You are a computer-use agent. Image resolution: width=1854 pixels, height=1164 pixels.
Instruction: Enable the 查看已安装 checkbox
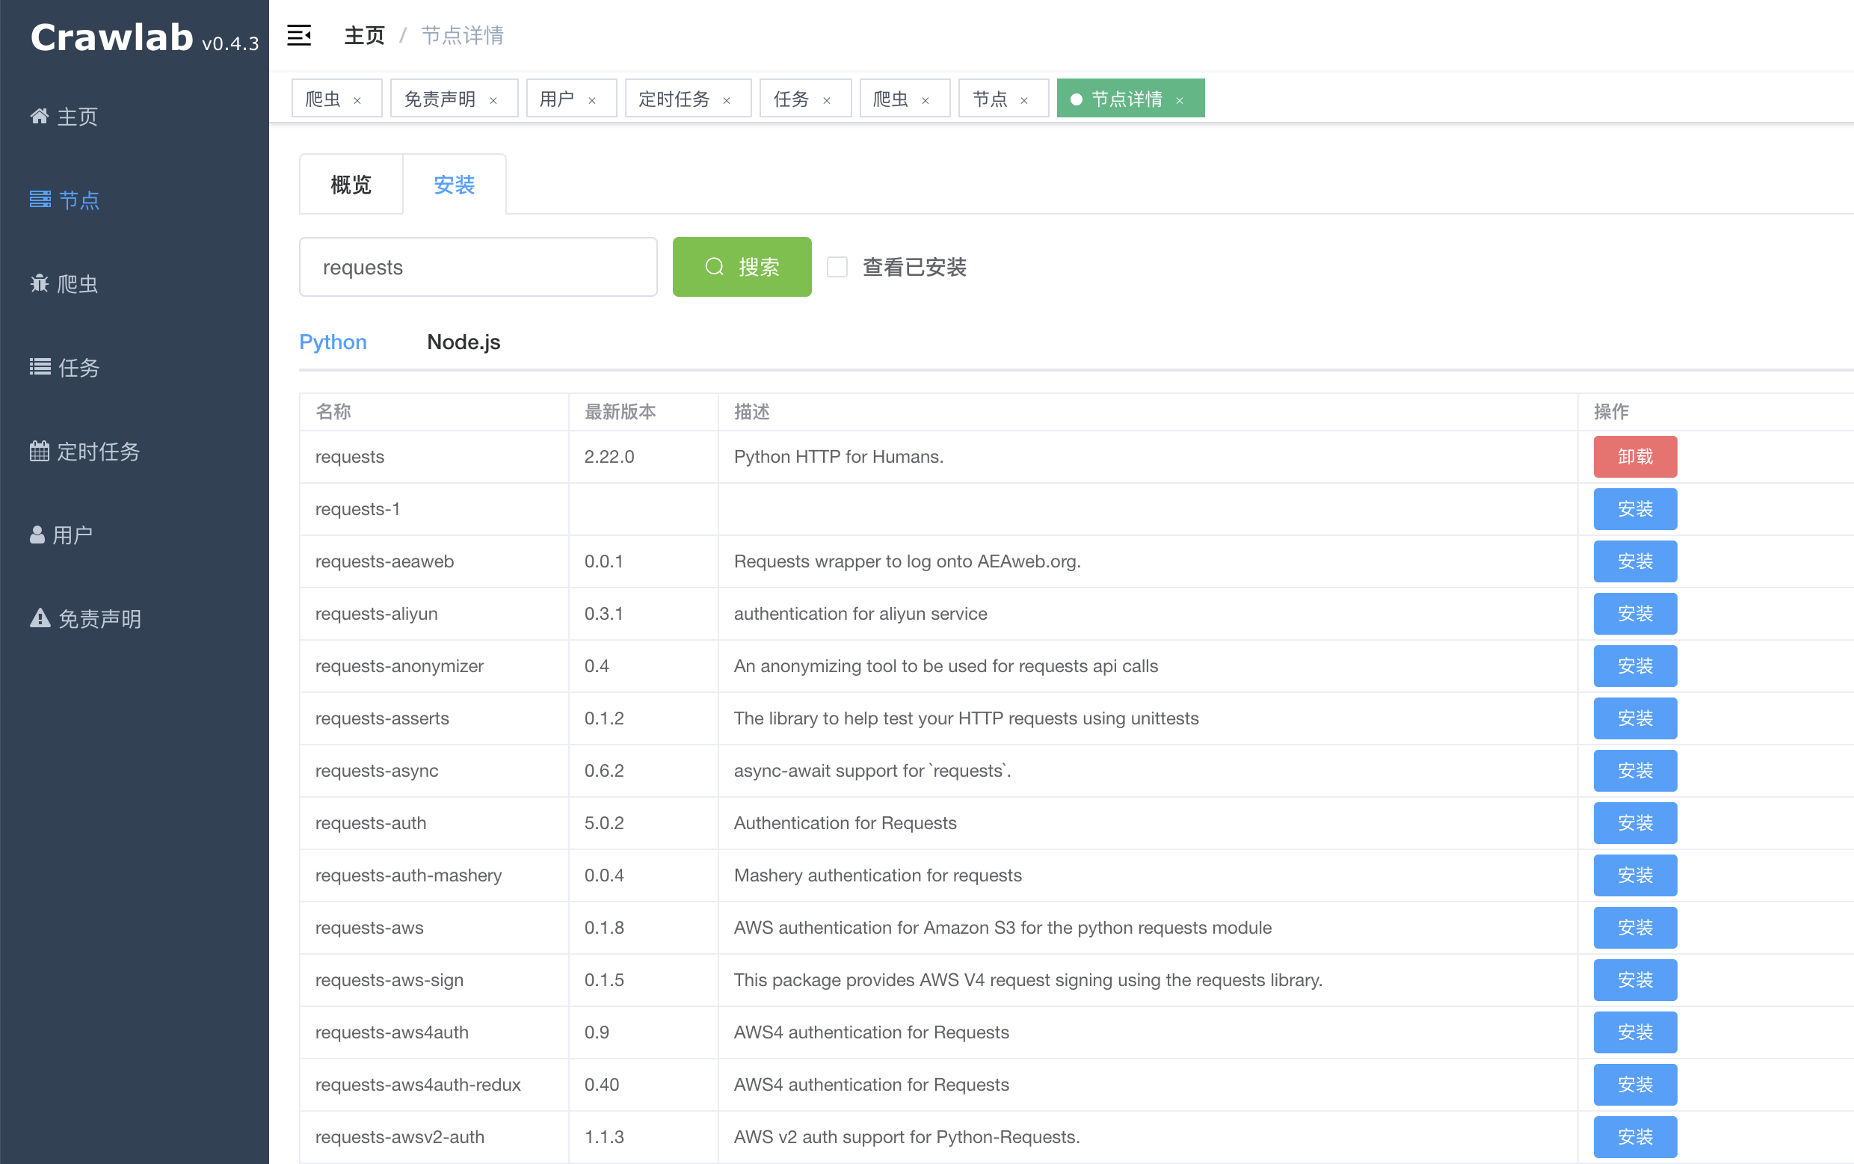tap(837, 266)
